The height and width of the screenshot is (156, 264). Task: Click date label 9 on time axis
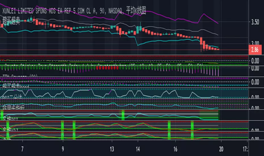click(x=63, y=149)
